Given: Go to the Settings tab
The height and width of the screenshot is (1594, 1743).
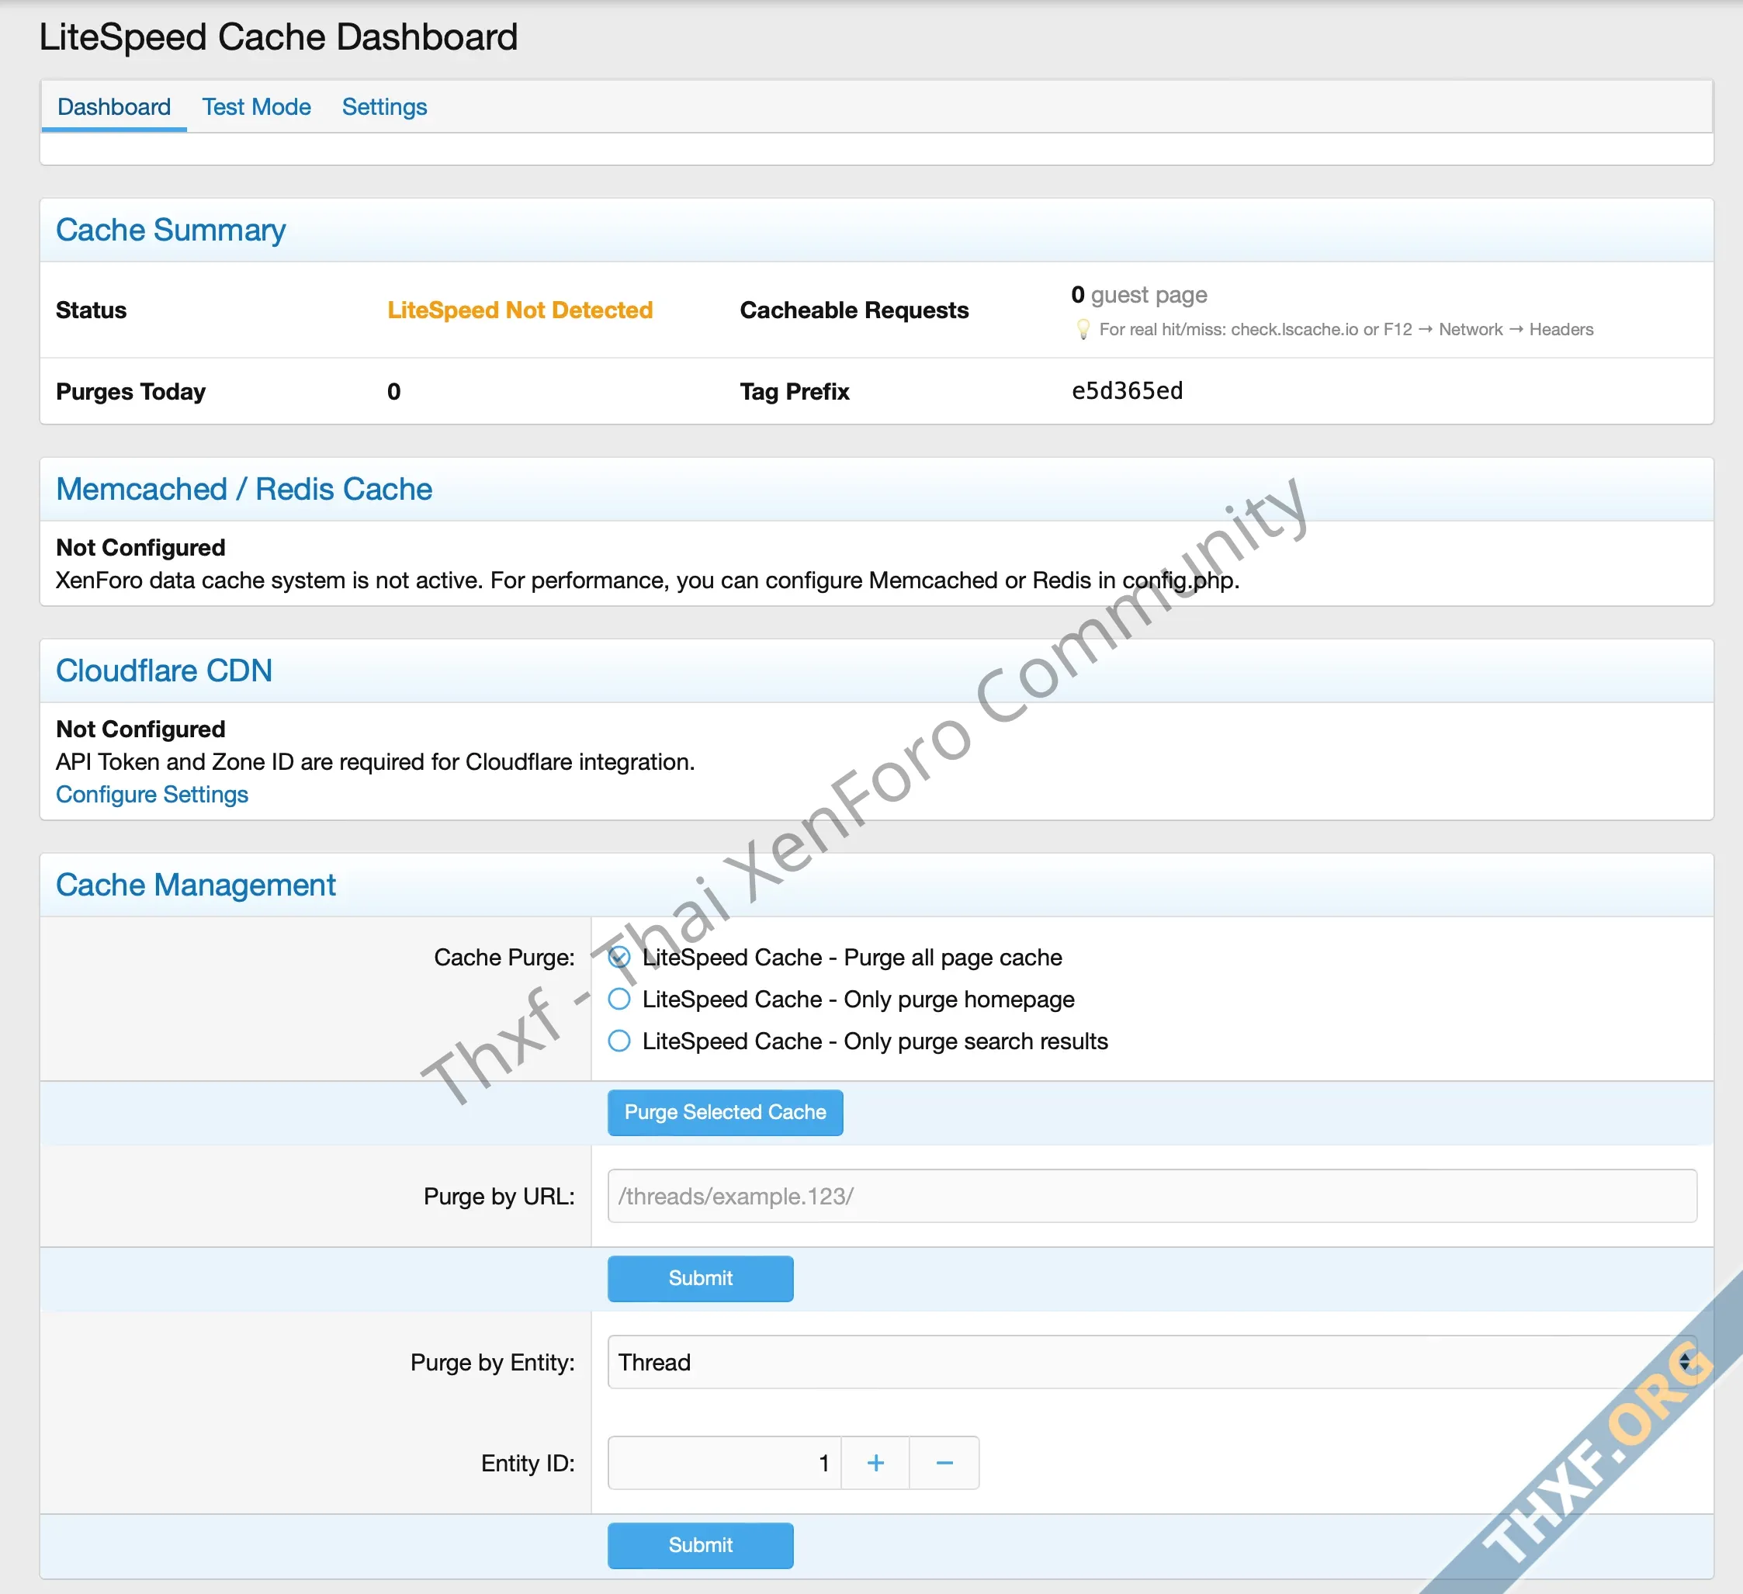Looking at the screenshot, I should 384,107.
